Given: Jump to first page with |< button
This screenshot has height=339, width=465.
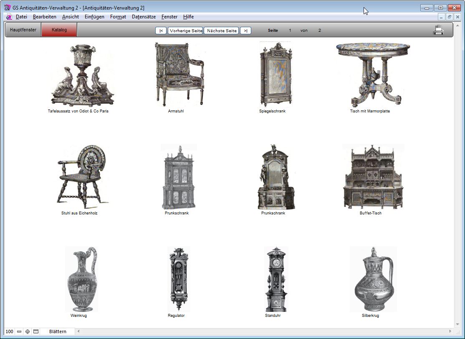Looking at the screenshot, I should click(x=161, y=31).
